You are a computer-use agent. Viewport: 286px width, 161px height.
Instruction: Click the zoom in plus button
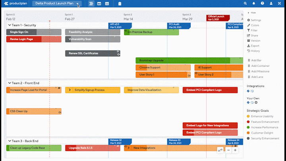[x=235, y=150]
